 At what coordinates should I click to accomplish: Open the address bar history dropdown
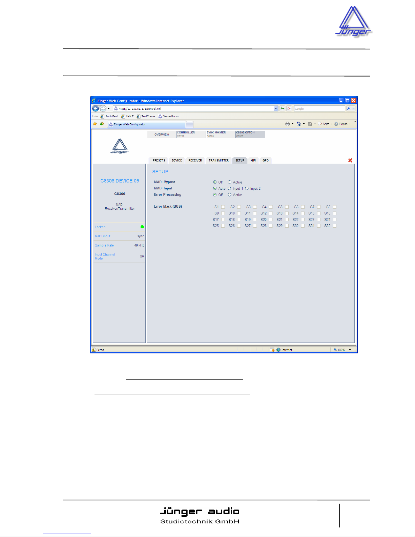click(x=276, y=108)
